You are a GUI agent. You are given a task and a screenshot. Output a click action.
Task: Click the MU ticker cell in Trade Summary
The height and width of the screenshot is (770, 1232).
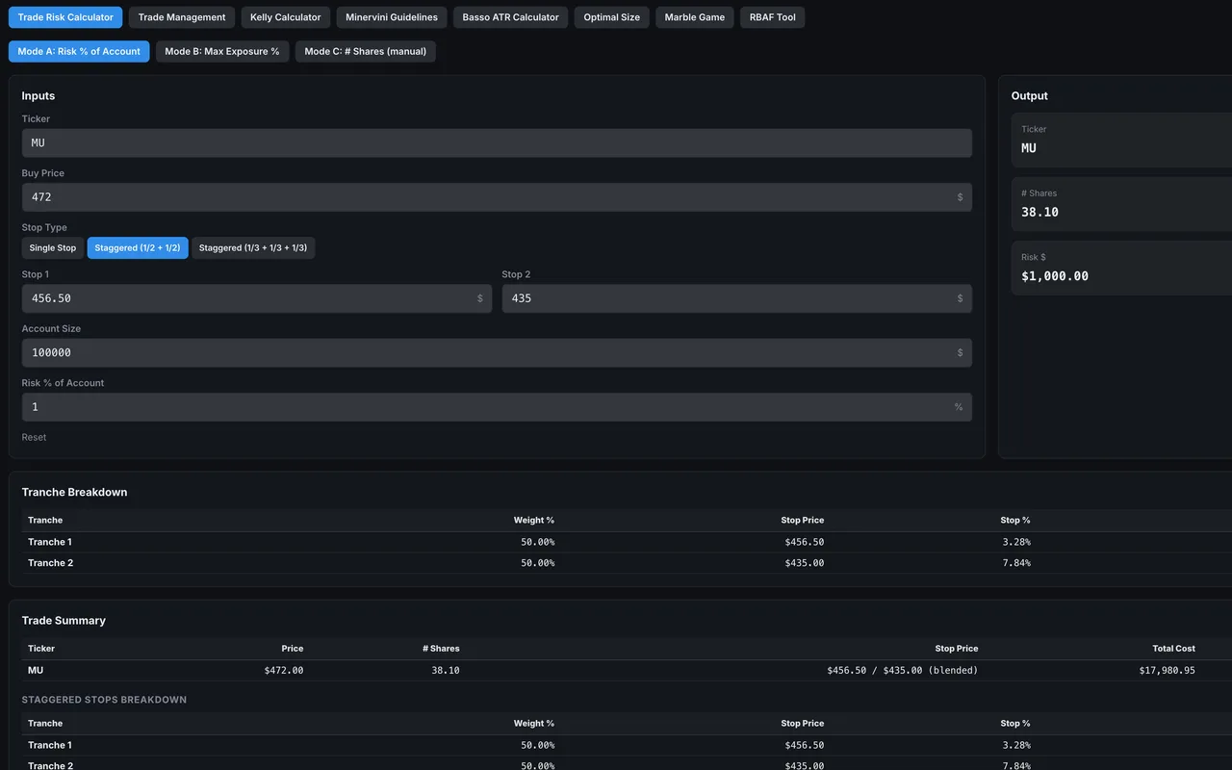tap(36, 670)
